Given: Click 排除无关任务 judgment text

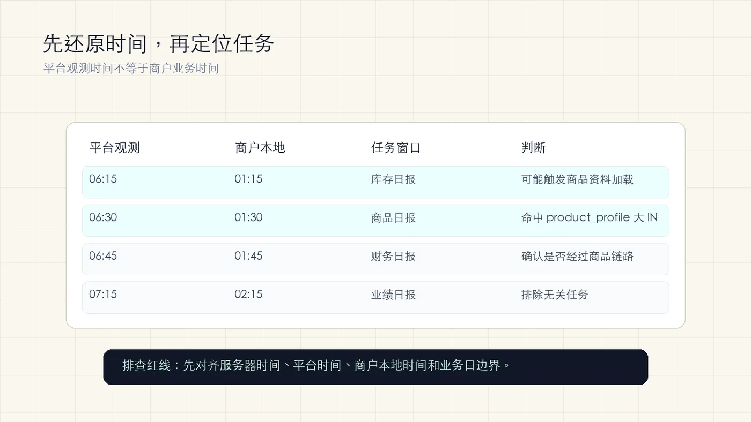Looking at the screenshot, I should tap(555, 295).
